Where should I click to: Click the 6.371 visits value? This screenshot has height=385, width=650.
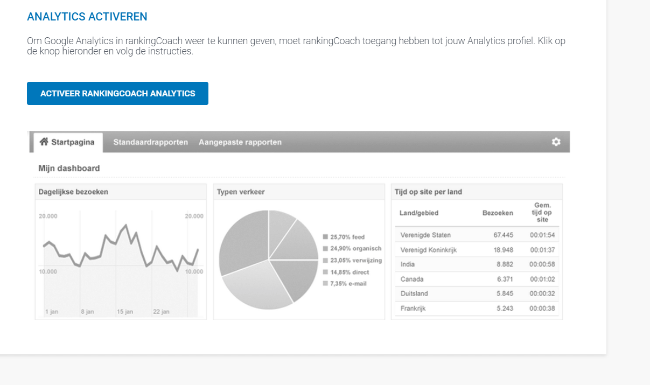pyautogui.click(x=505, y=279)
